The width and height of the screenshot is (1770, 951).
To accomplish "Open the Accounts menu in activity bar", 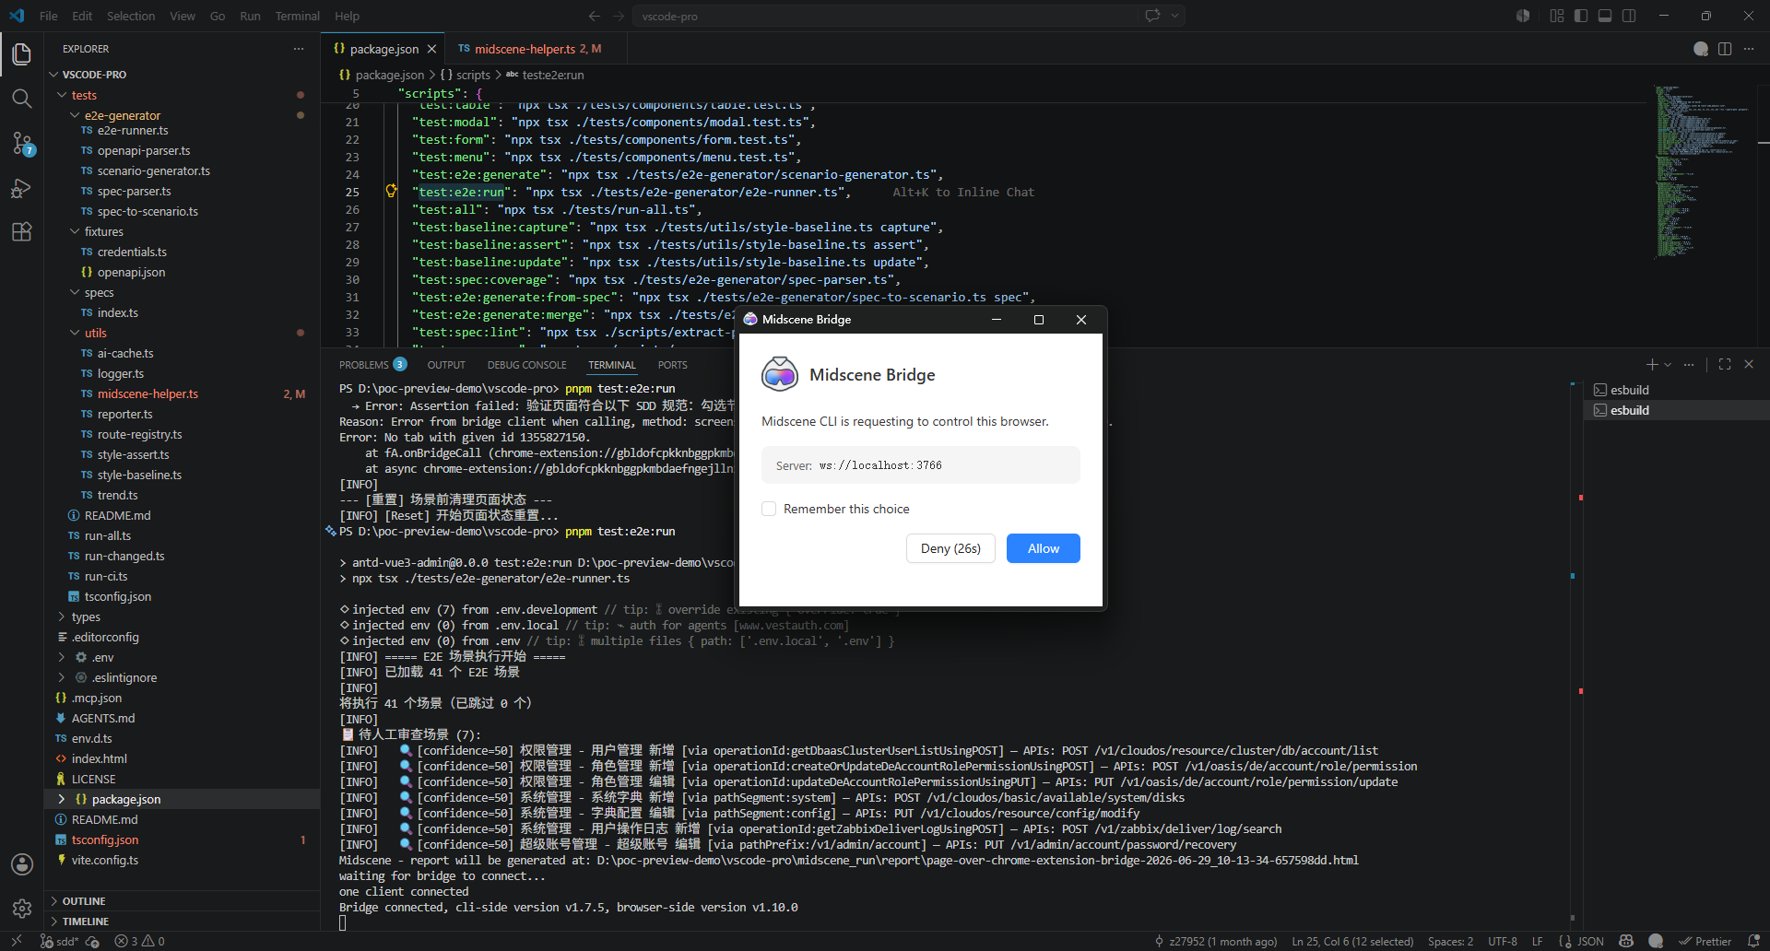I will coord(22,864).
